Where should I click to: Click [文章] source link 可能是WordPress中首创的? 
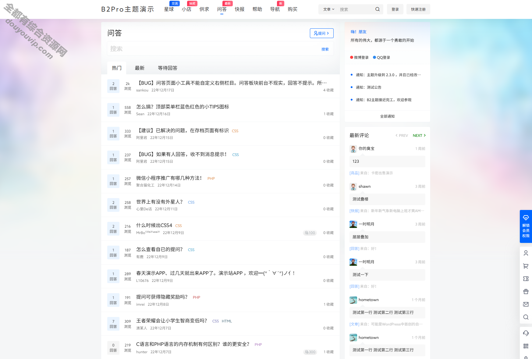click(386, 324)
